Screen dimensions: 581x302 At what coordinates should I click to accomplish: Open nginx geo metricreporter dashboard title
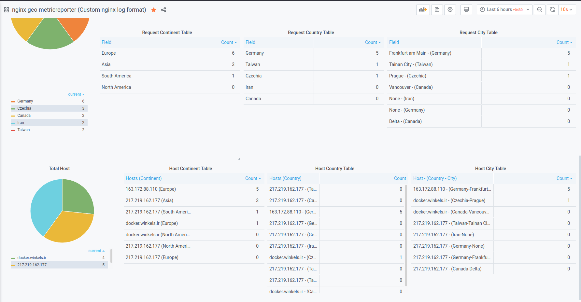[79, 10]
